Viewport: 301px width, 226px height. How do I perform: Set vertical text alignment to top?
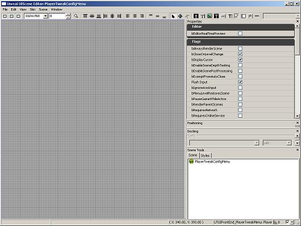150,16
